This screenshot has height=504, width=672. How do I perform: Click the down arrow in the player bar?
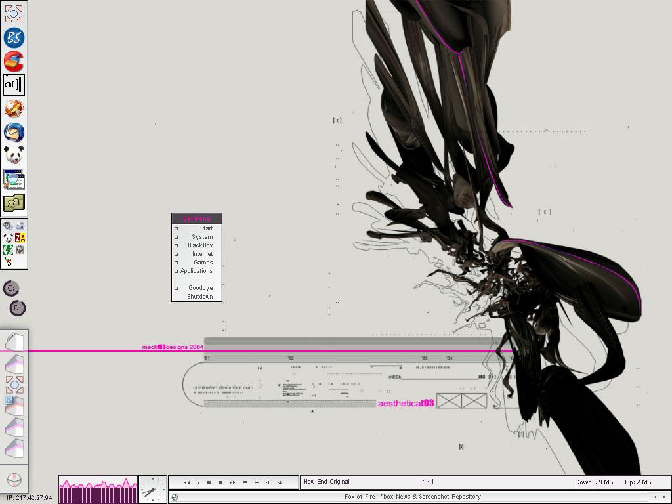coord(280,482)
